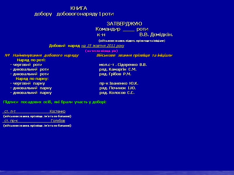Viewport: 234px width, 175px height.
Task: Click the name "ряд. Грібов Р.М."
Action: (x=115, y=74)
